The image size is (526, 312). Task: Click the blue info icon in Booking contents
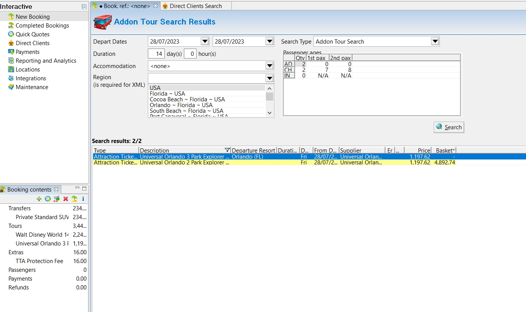(83, 199)
